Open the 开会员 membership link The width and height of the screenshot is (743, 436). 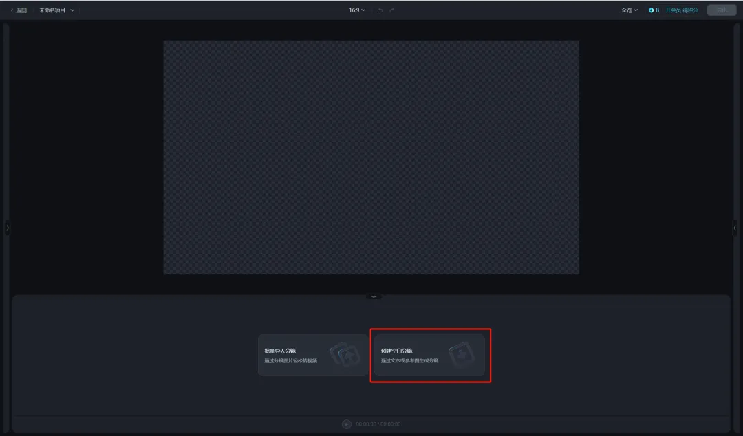(681, 10)
